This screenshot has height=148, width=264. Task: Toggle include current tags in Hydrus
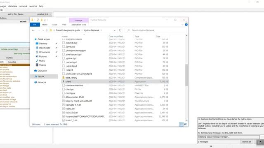pos(9,49)
